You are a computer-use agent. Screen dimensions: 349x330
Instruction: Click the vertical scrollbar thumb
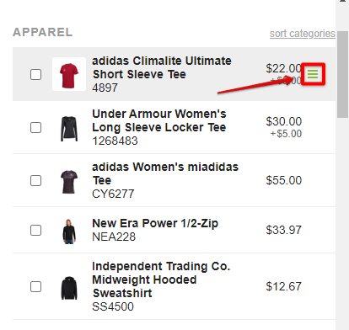[342, 75]
